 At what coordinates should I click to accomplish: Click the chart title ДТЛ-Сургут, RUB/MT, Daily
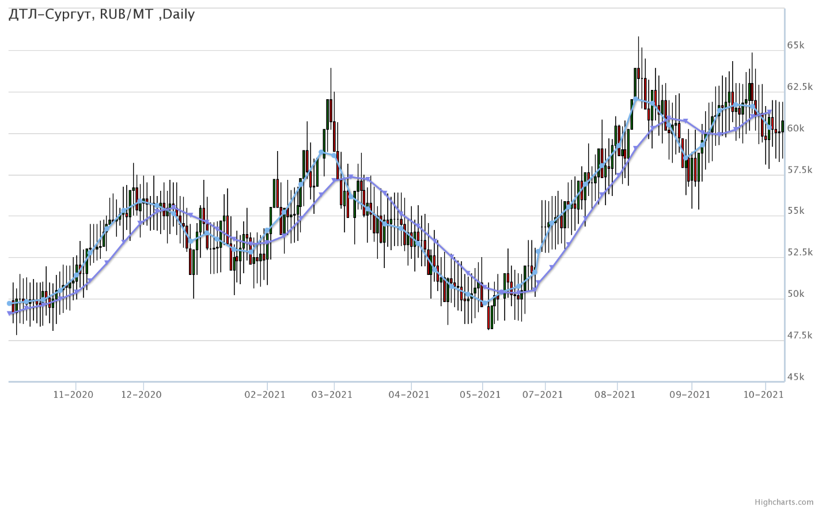101,14
